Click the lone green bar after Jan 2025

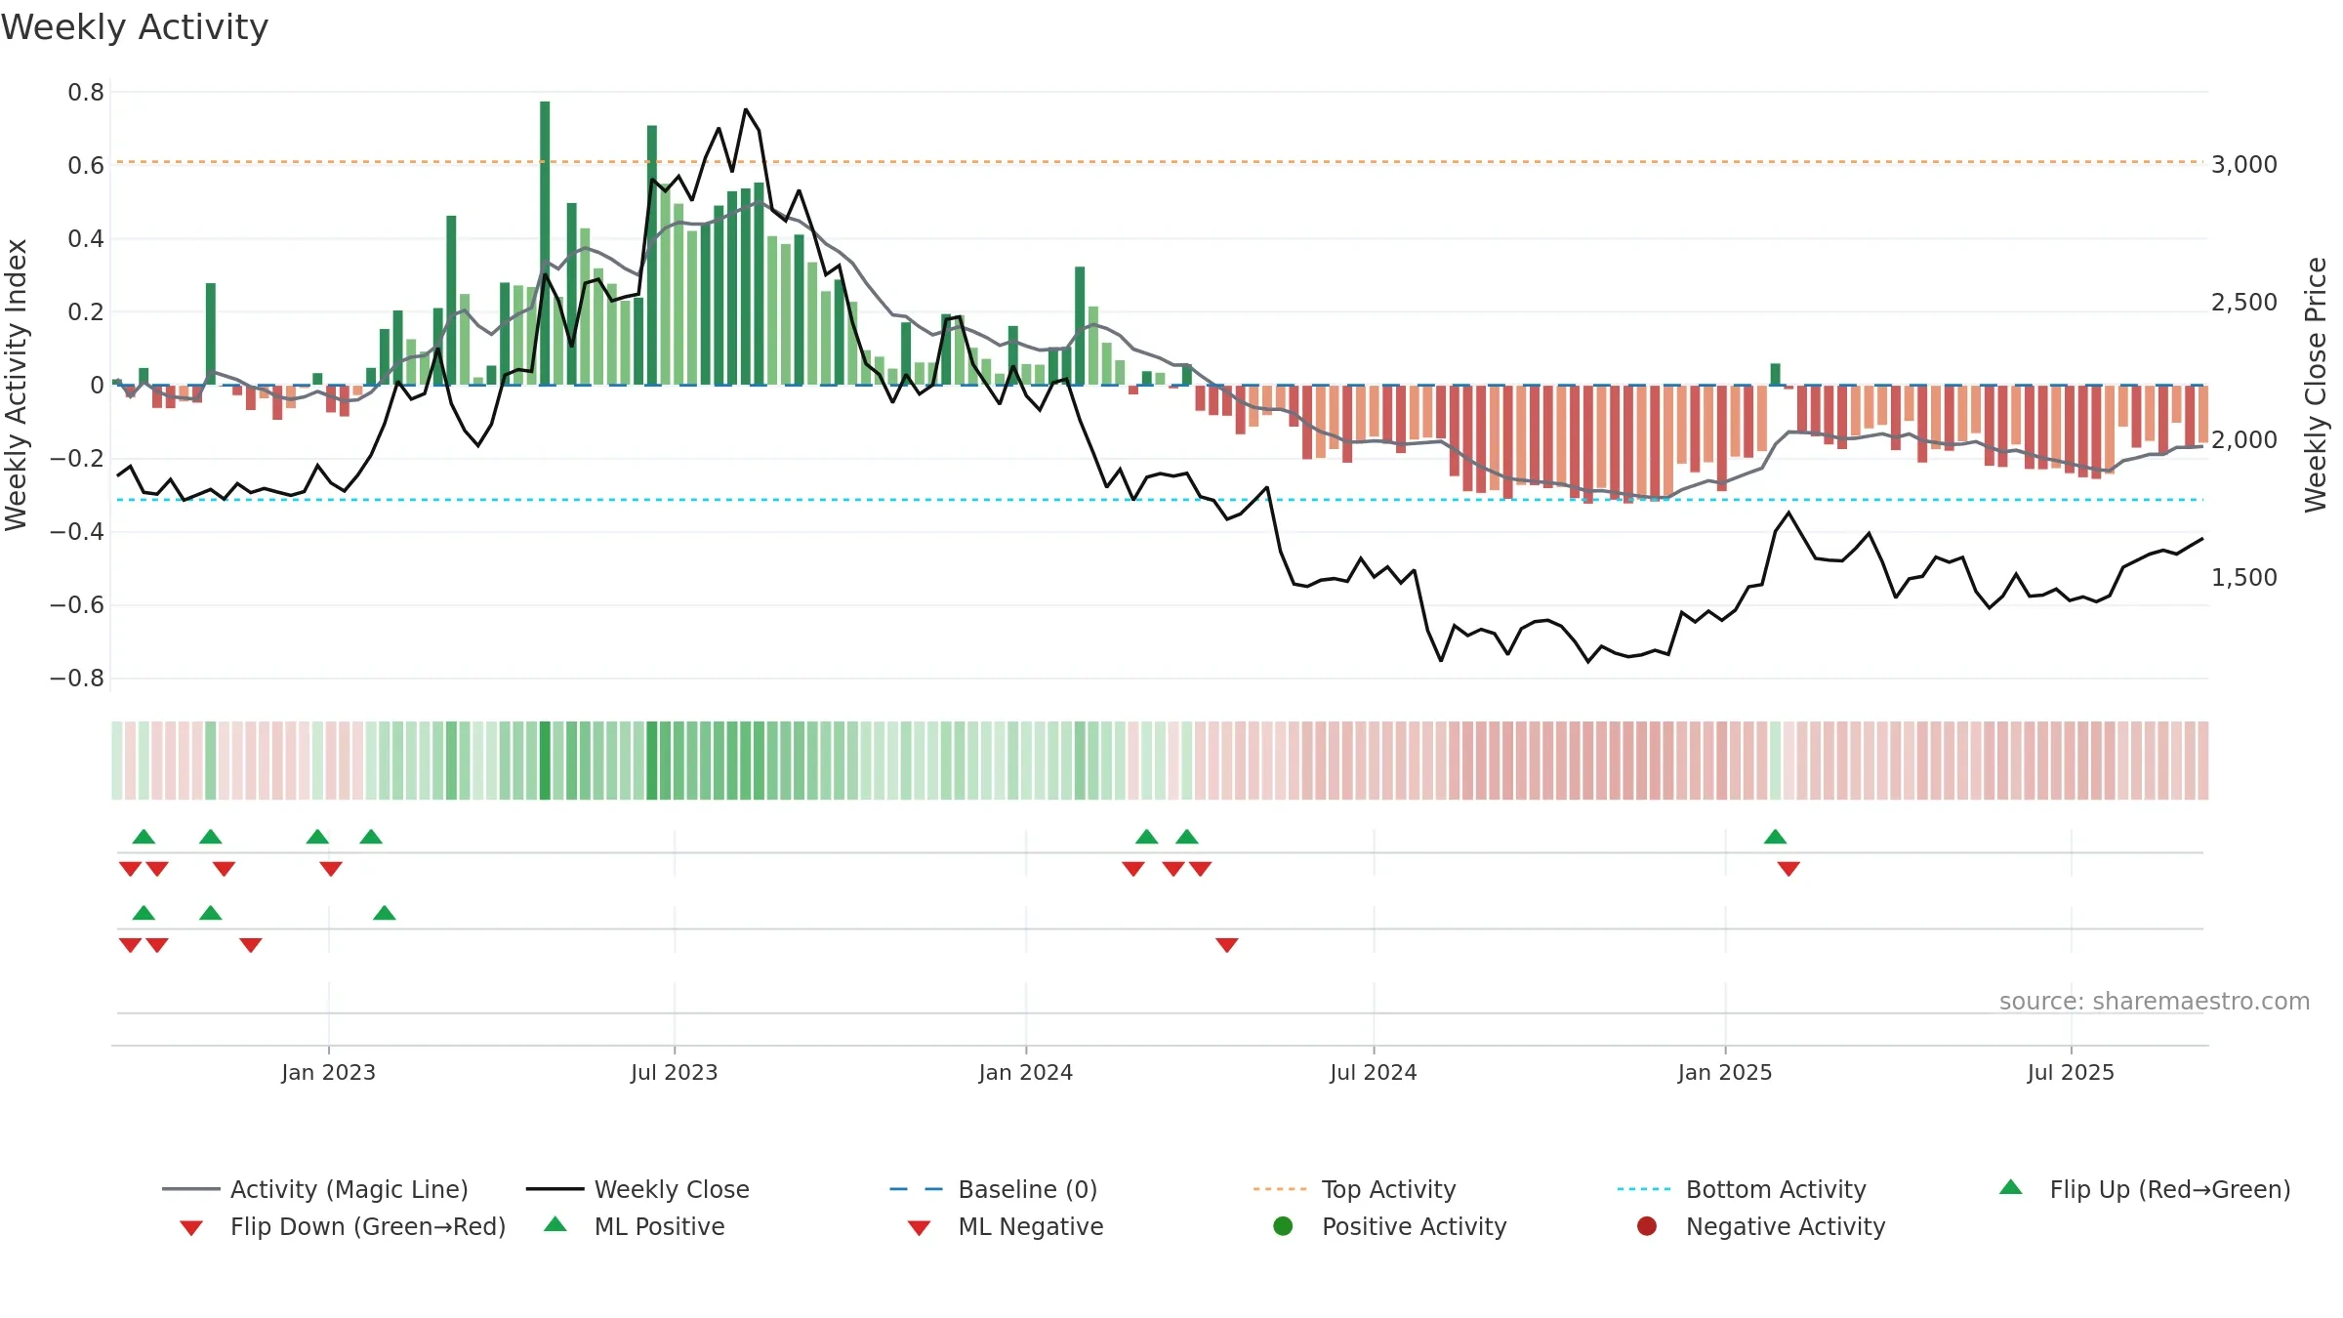pyautogui.click(x=1776, y=374)
